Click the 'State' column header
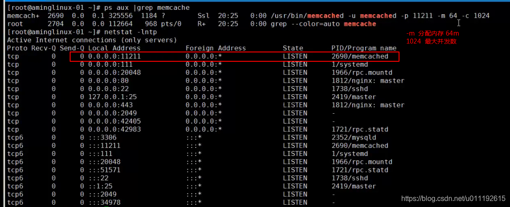This screenshot has height=207, width=510. click(293, 48)
